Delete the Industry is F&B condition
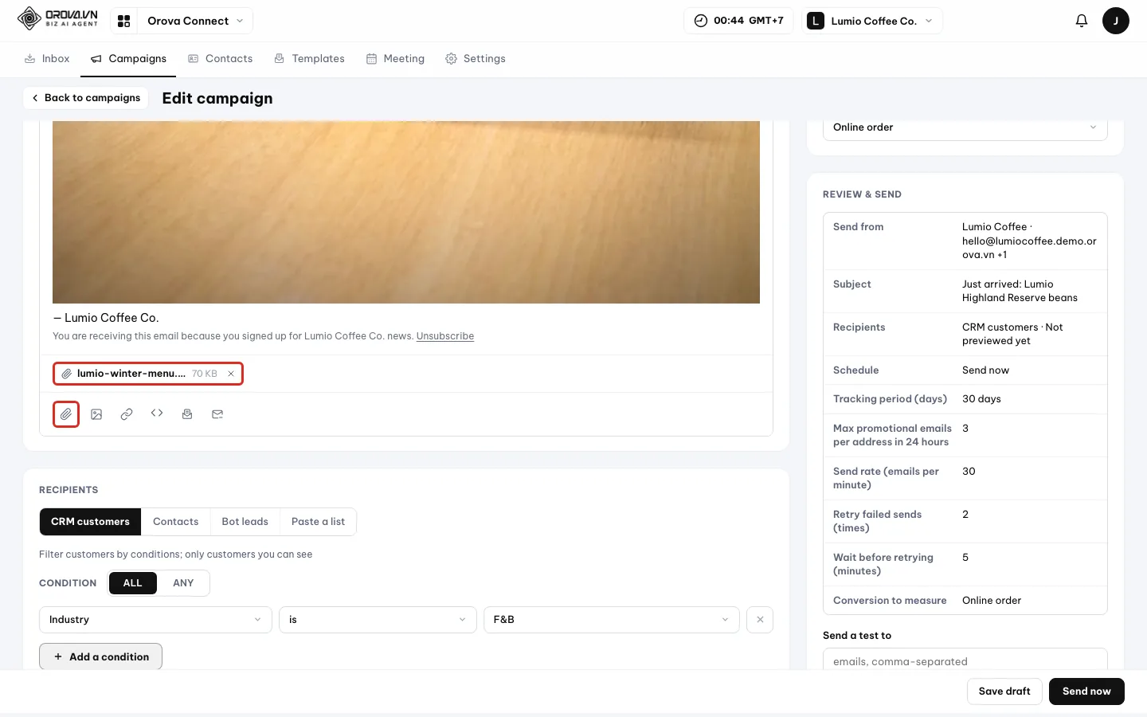1147x717 pixels. tap(760, 620)
